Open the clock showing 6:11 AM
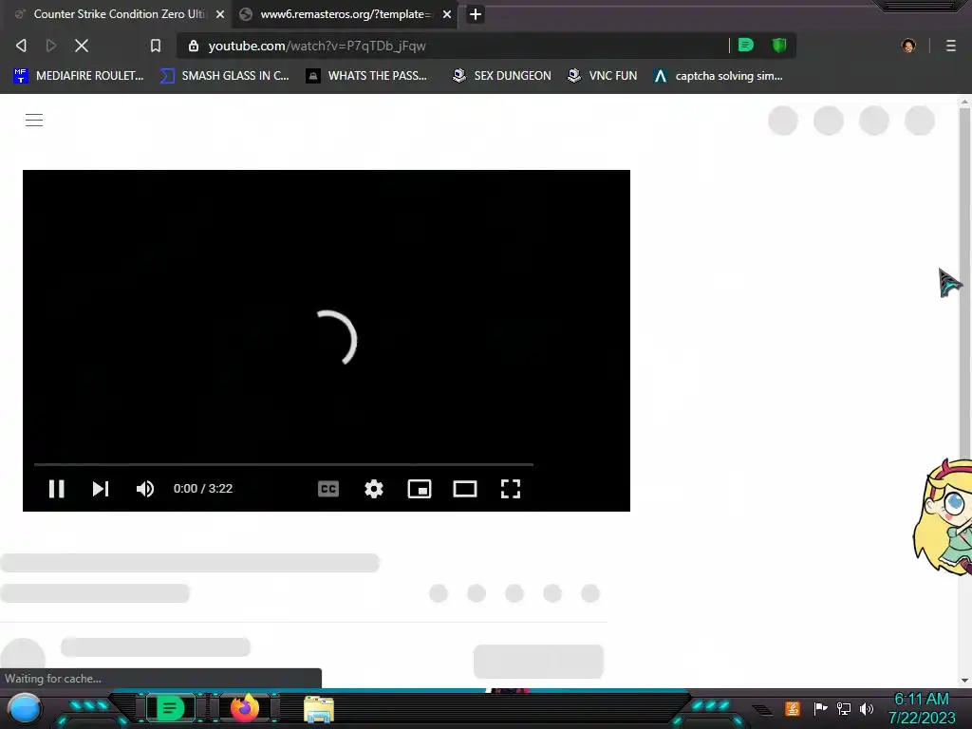972x729 pixels. pyautogui.click(x=922, y=708)
